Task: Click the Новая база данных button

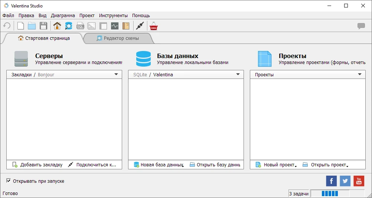Action: [159, 165]
